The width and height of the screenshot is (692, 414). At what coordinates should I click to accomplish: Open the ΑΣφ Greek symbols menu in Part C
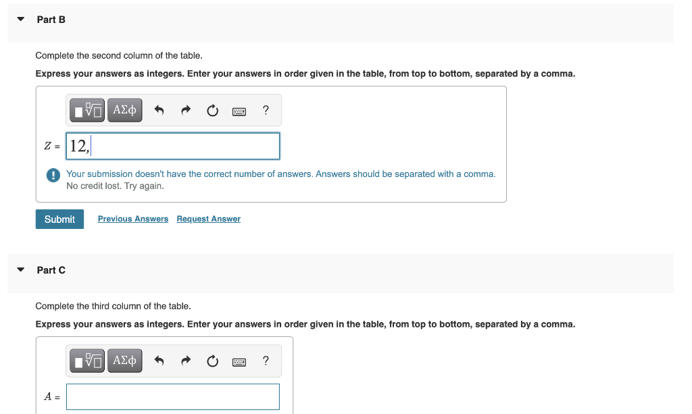tap(124, 360)
